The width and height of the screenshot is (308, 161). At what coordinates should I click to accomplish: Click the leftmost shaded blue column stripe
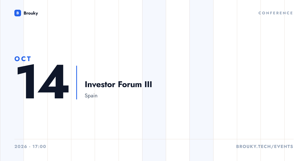[x=12, y=80]
